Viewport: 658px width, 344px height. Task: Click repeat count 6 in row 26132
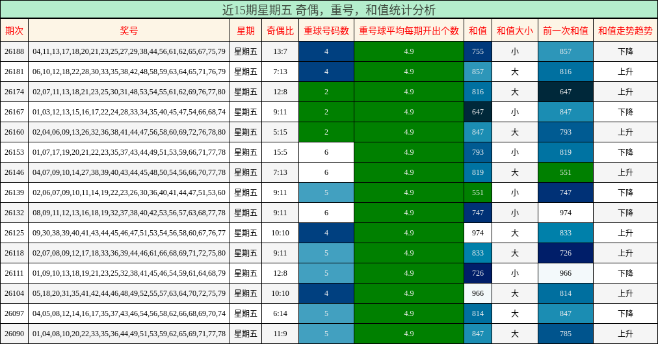pos(326,213)
